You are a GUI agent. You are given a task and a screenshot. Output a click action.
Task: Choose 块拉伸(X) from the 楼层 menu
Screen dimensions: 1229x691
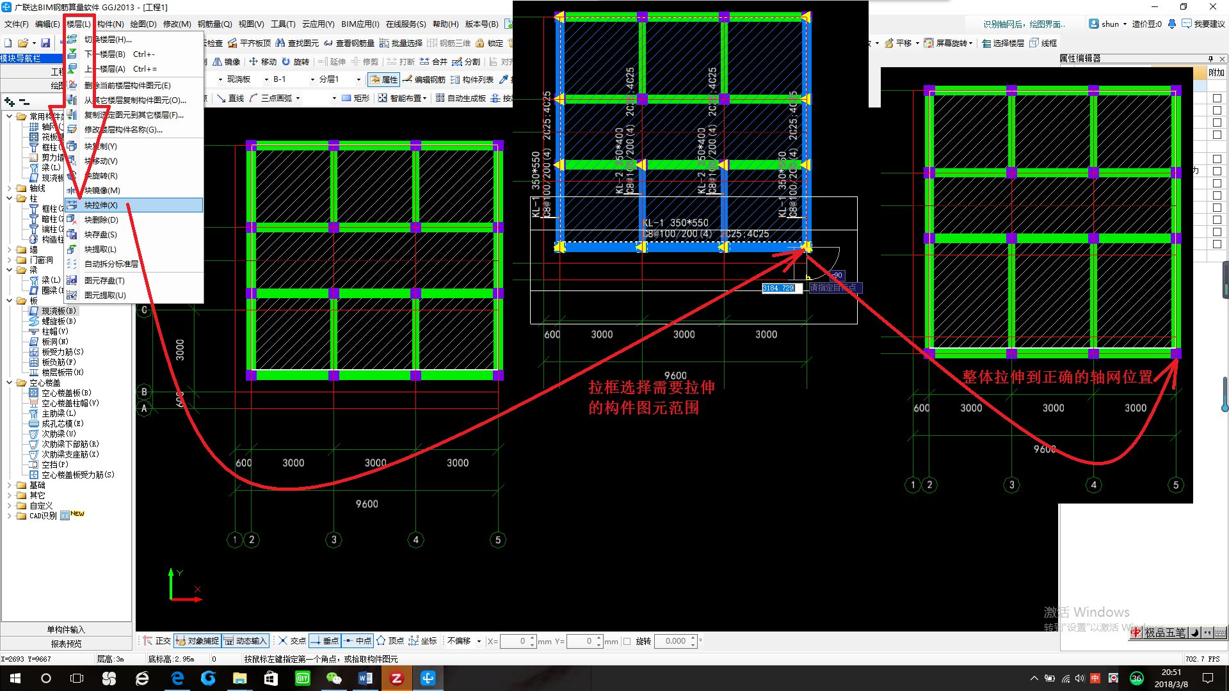click(x=134, y=205)
